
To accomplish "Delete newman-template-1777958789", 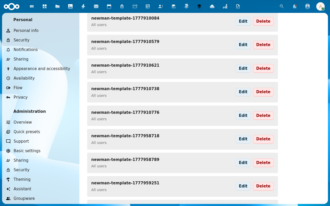I will (x=263, y=163).
